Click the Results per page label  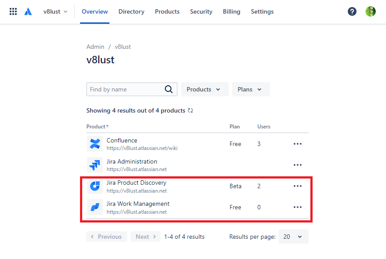click(x=252, y=237)
